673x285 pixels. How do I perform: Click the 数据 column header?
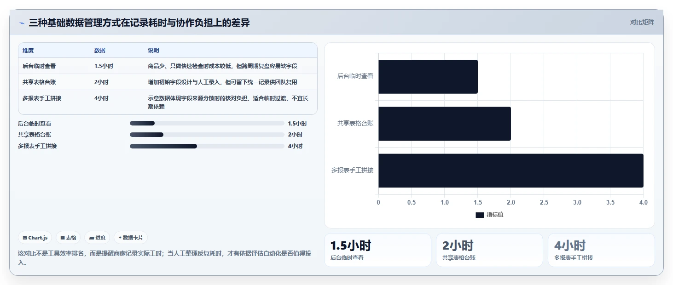click(x=100, y=51)
